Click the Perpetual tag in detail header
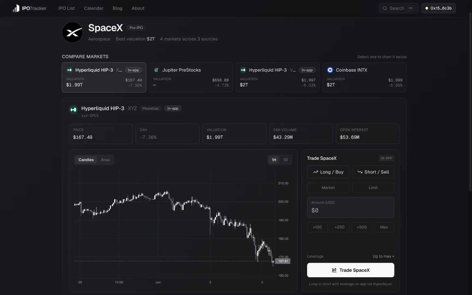The height and width of the screenshot is (295, 472). click(x=151, y=108)
